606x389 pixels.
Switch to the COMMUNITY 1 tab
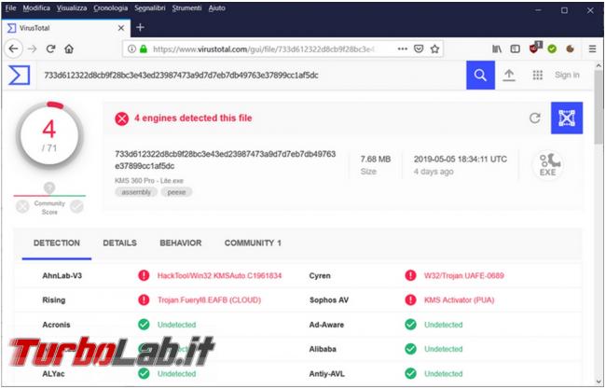point(253,243)
